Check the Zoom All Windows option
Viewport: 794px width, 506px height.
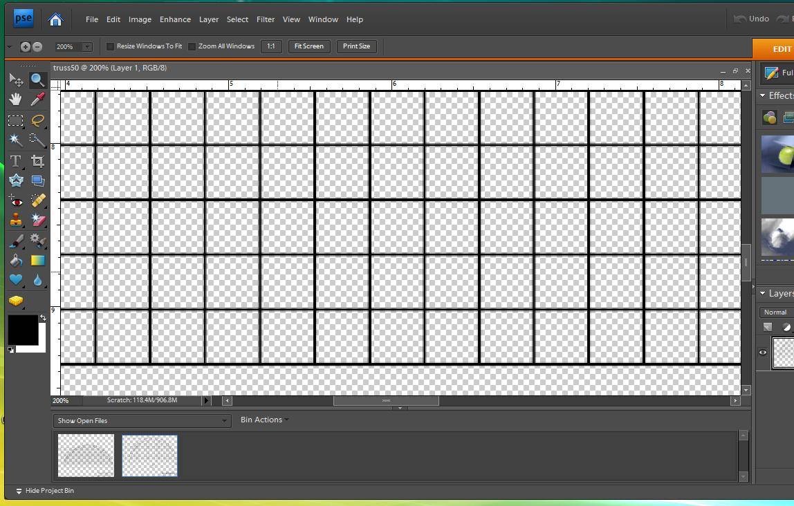click(x=192, y=46)
